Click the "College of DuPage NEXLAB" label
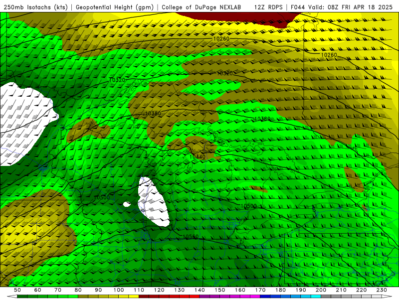Image resolution: width=399 pixels, height=299 pixels. pyautogui.click(x=201, y=7)
